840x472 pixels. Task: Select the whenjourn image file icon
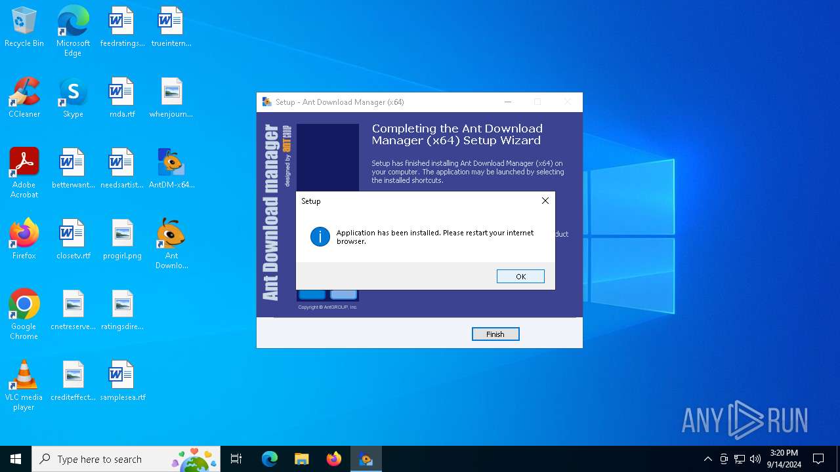(x=171, y=98)
